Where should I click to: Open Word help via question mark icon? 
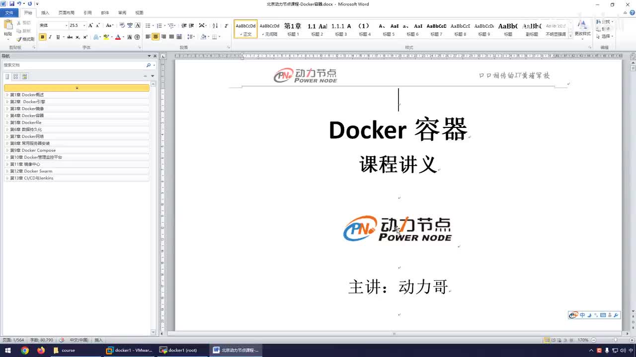[x=631, y=12]
